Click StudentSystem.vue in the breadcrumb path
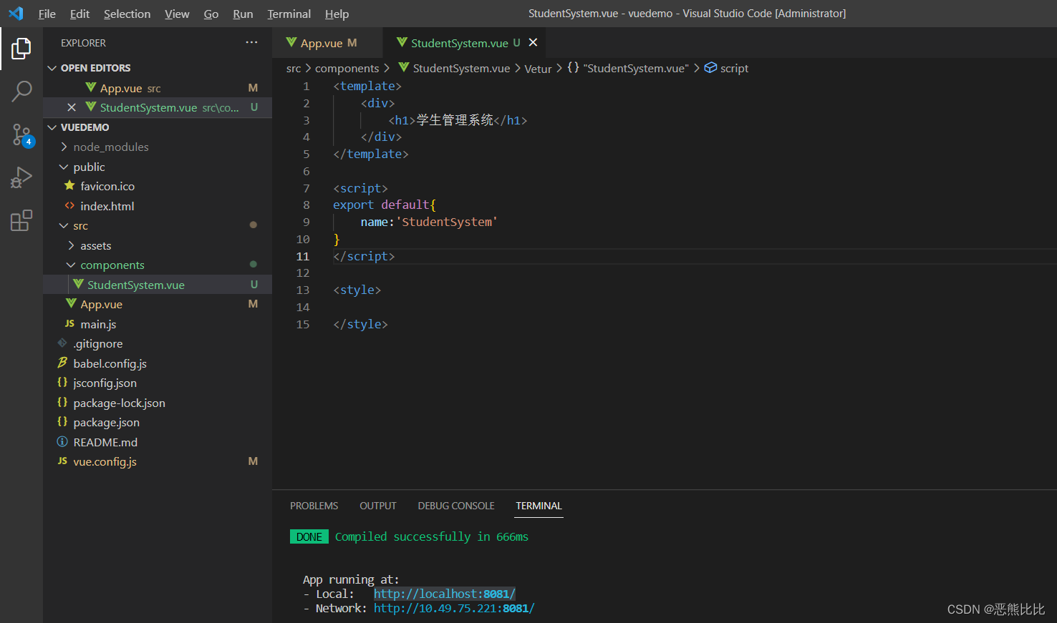1057x623 pixels. pyautogui.click(x=461, y=68)
